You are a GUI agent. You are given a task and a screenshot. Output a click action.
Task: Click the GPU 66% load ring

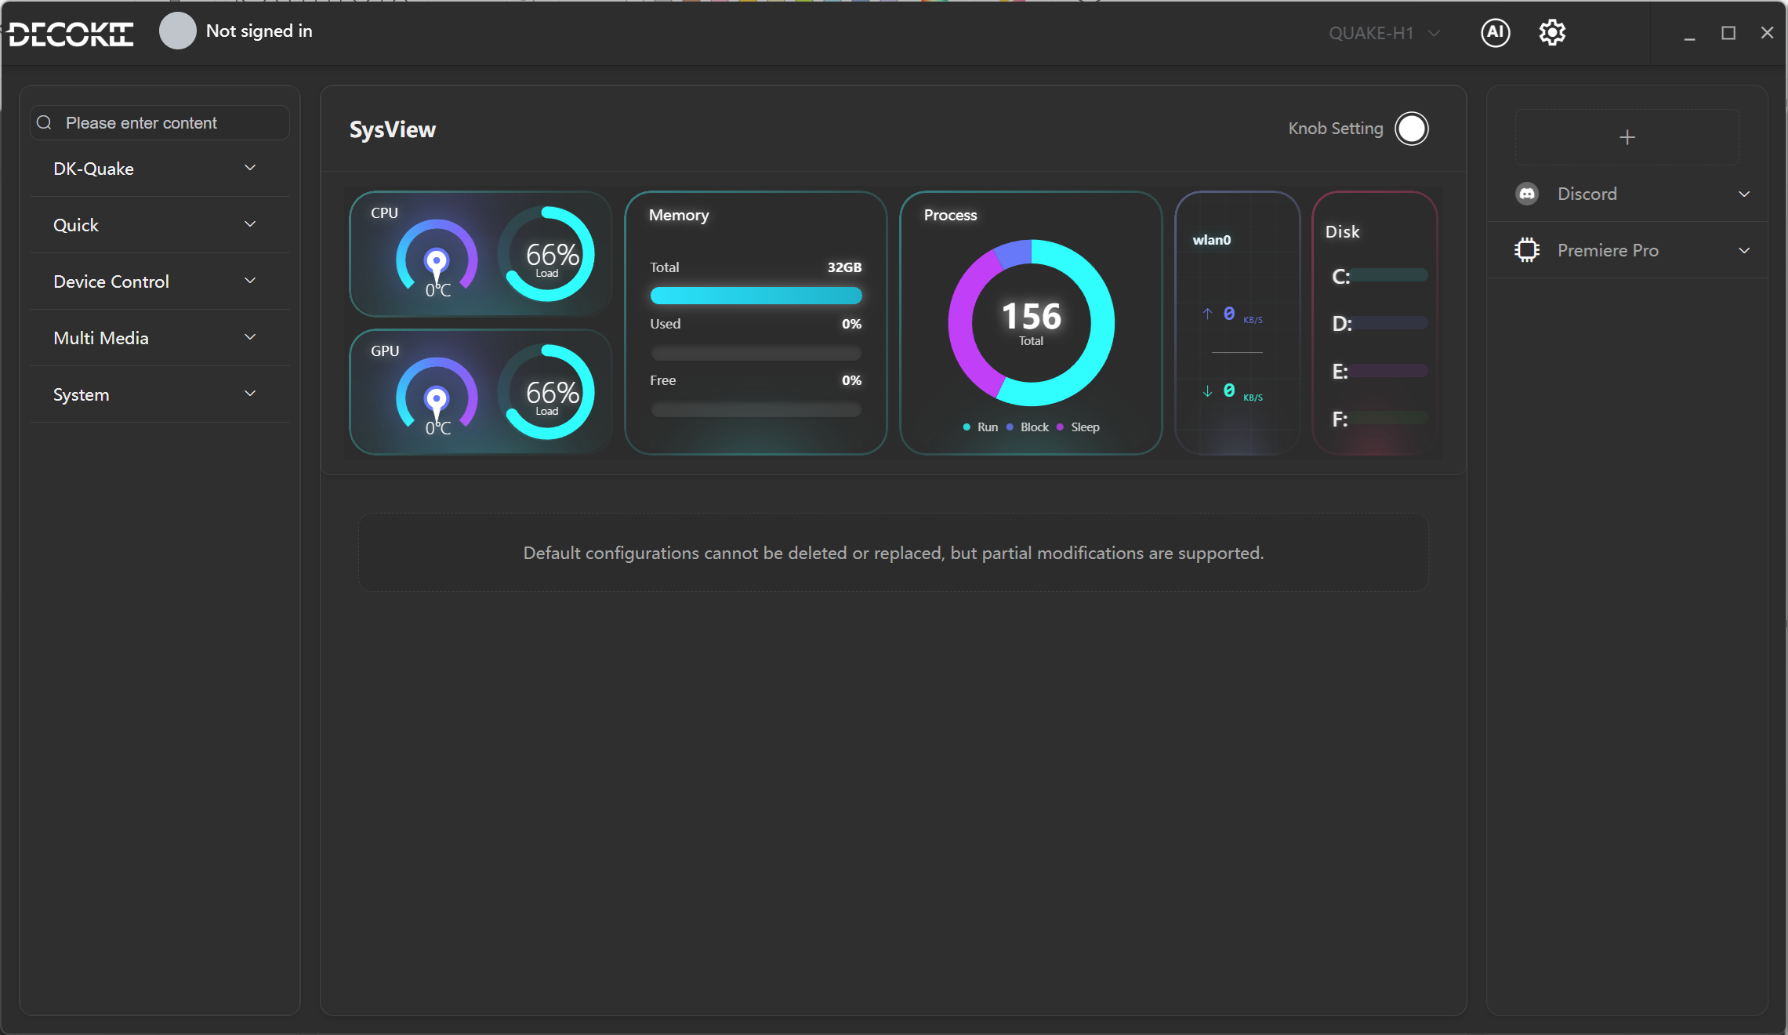pos(547,392)
